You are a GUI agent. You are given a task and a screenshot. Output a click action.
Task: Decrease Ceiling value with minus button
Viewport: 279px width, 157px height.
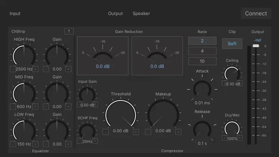tap(224, 83)
